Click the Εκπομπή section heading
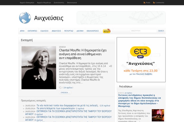Viewport: 184px width, 122px height. 27,40
